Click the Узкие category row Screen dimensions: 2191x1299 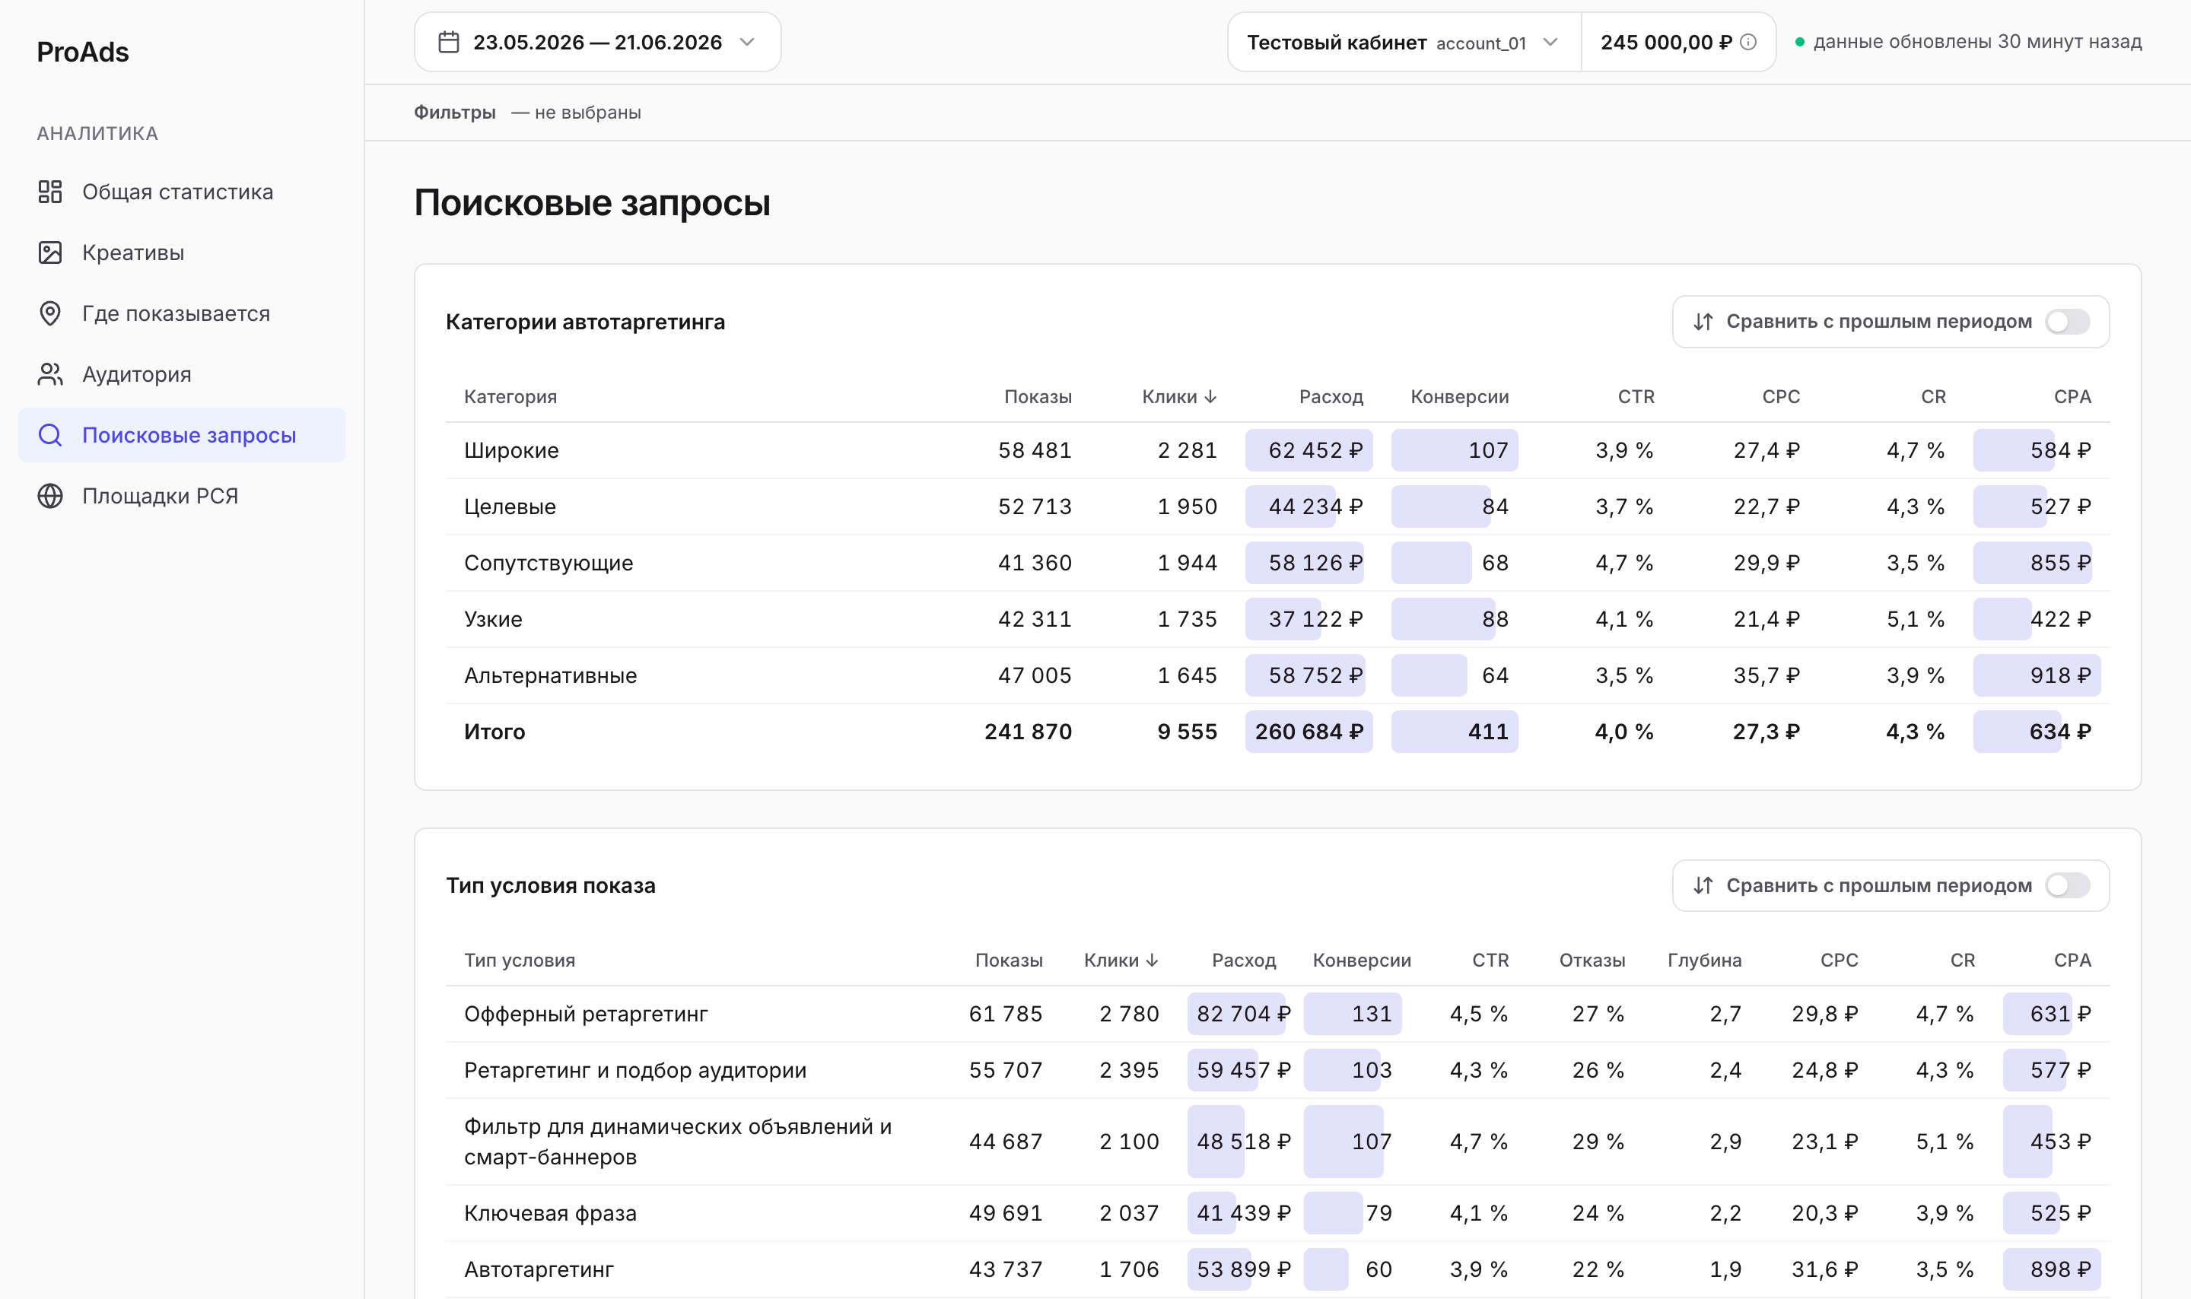pos(1278,620)
